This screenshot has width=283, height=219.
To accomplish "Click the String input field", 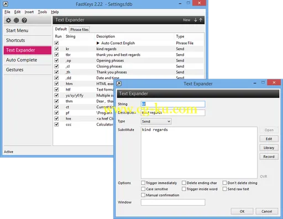I will (173, 104).
